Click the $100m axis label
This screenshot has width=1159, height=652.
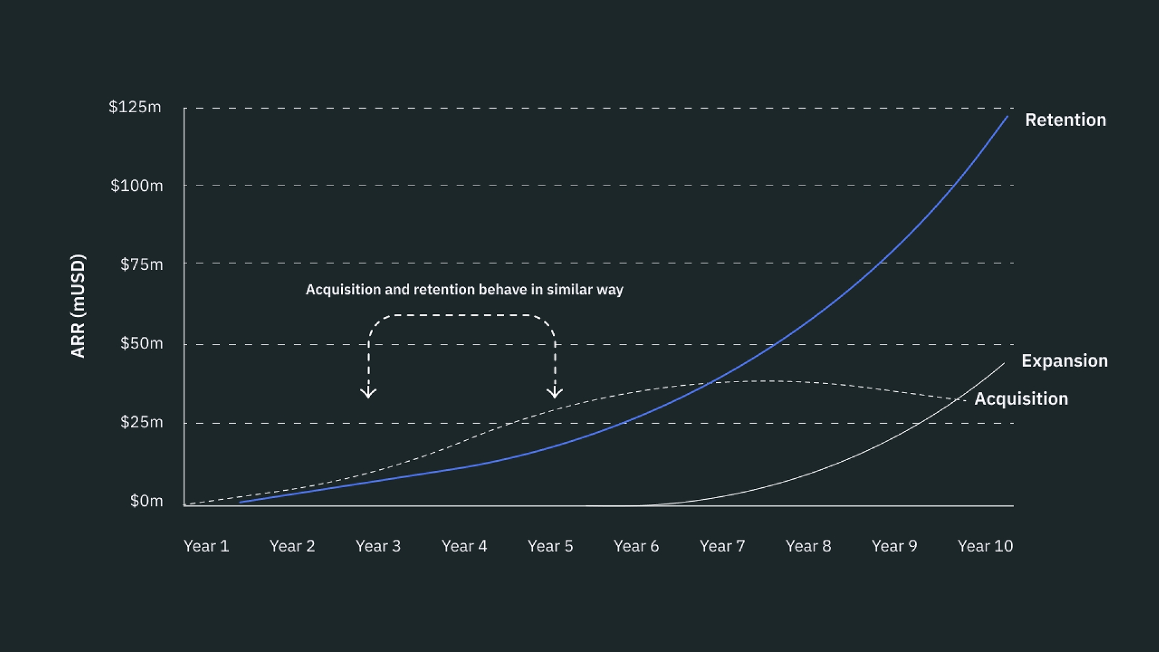[x=136, y=186]
